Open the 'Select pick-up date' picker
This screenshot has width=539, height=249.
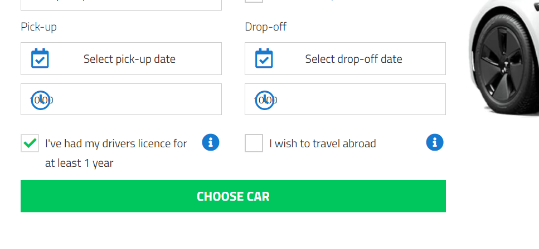tap(129, 59)
